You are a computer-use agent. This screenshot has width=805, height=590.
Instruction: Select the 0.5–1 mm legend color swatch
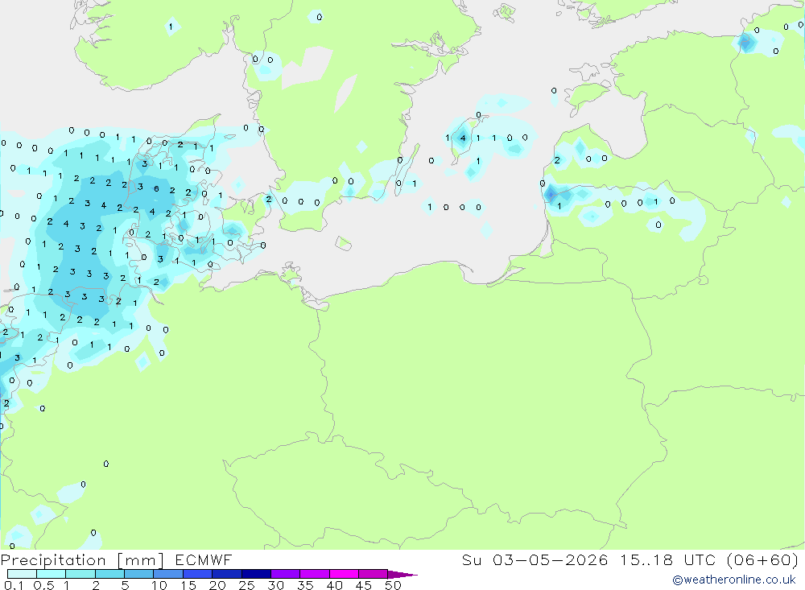coord(51,574)
